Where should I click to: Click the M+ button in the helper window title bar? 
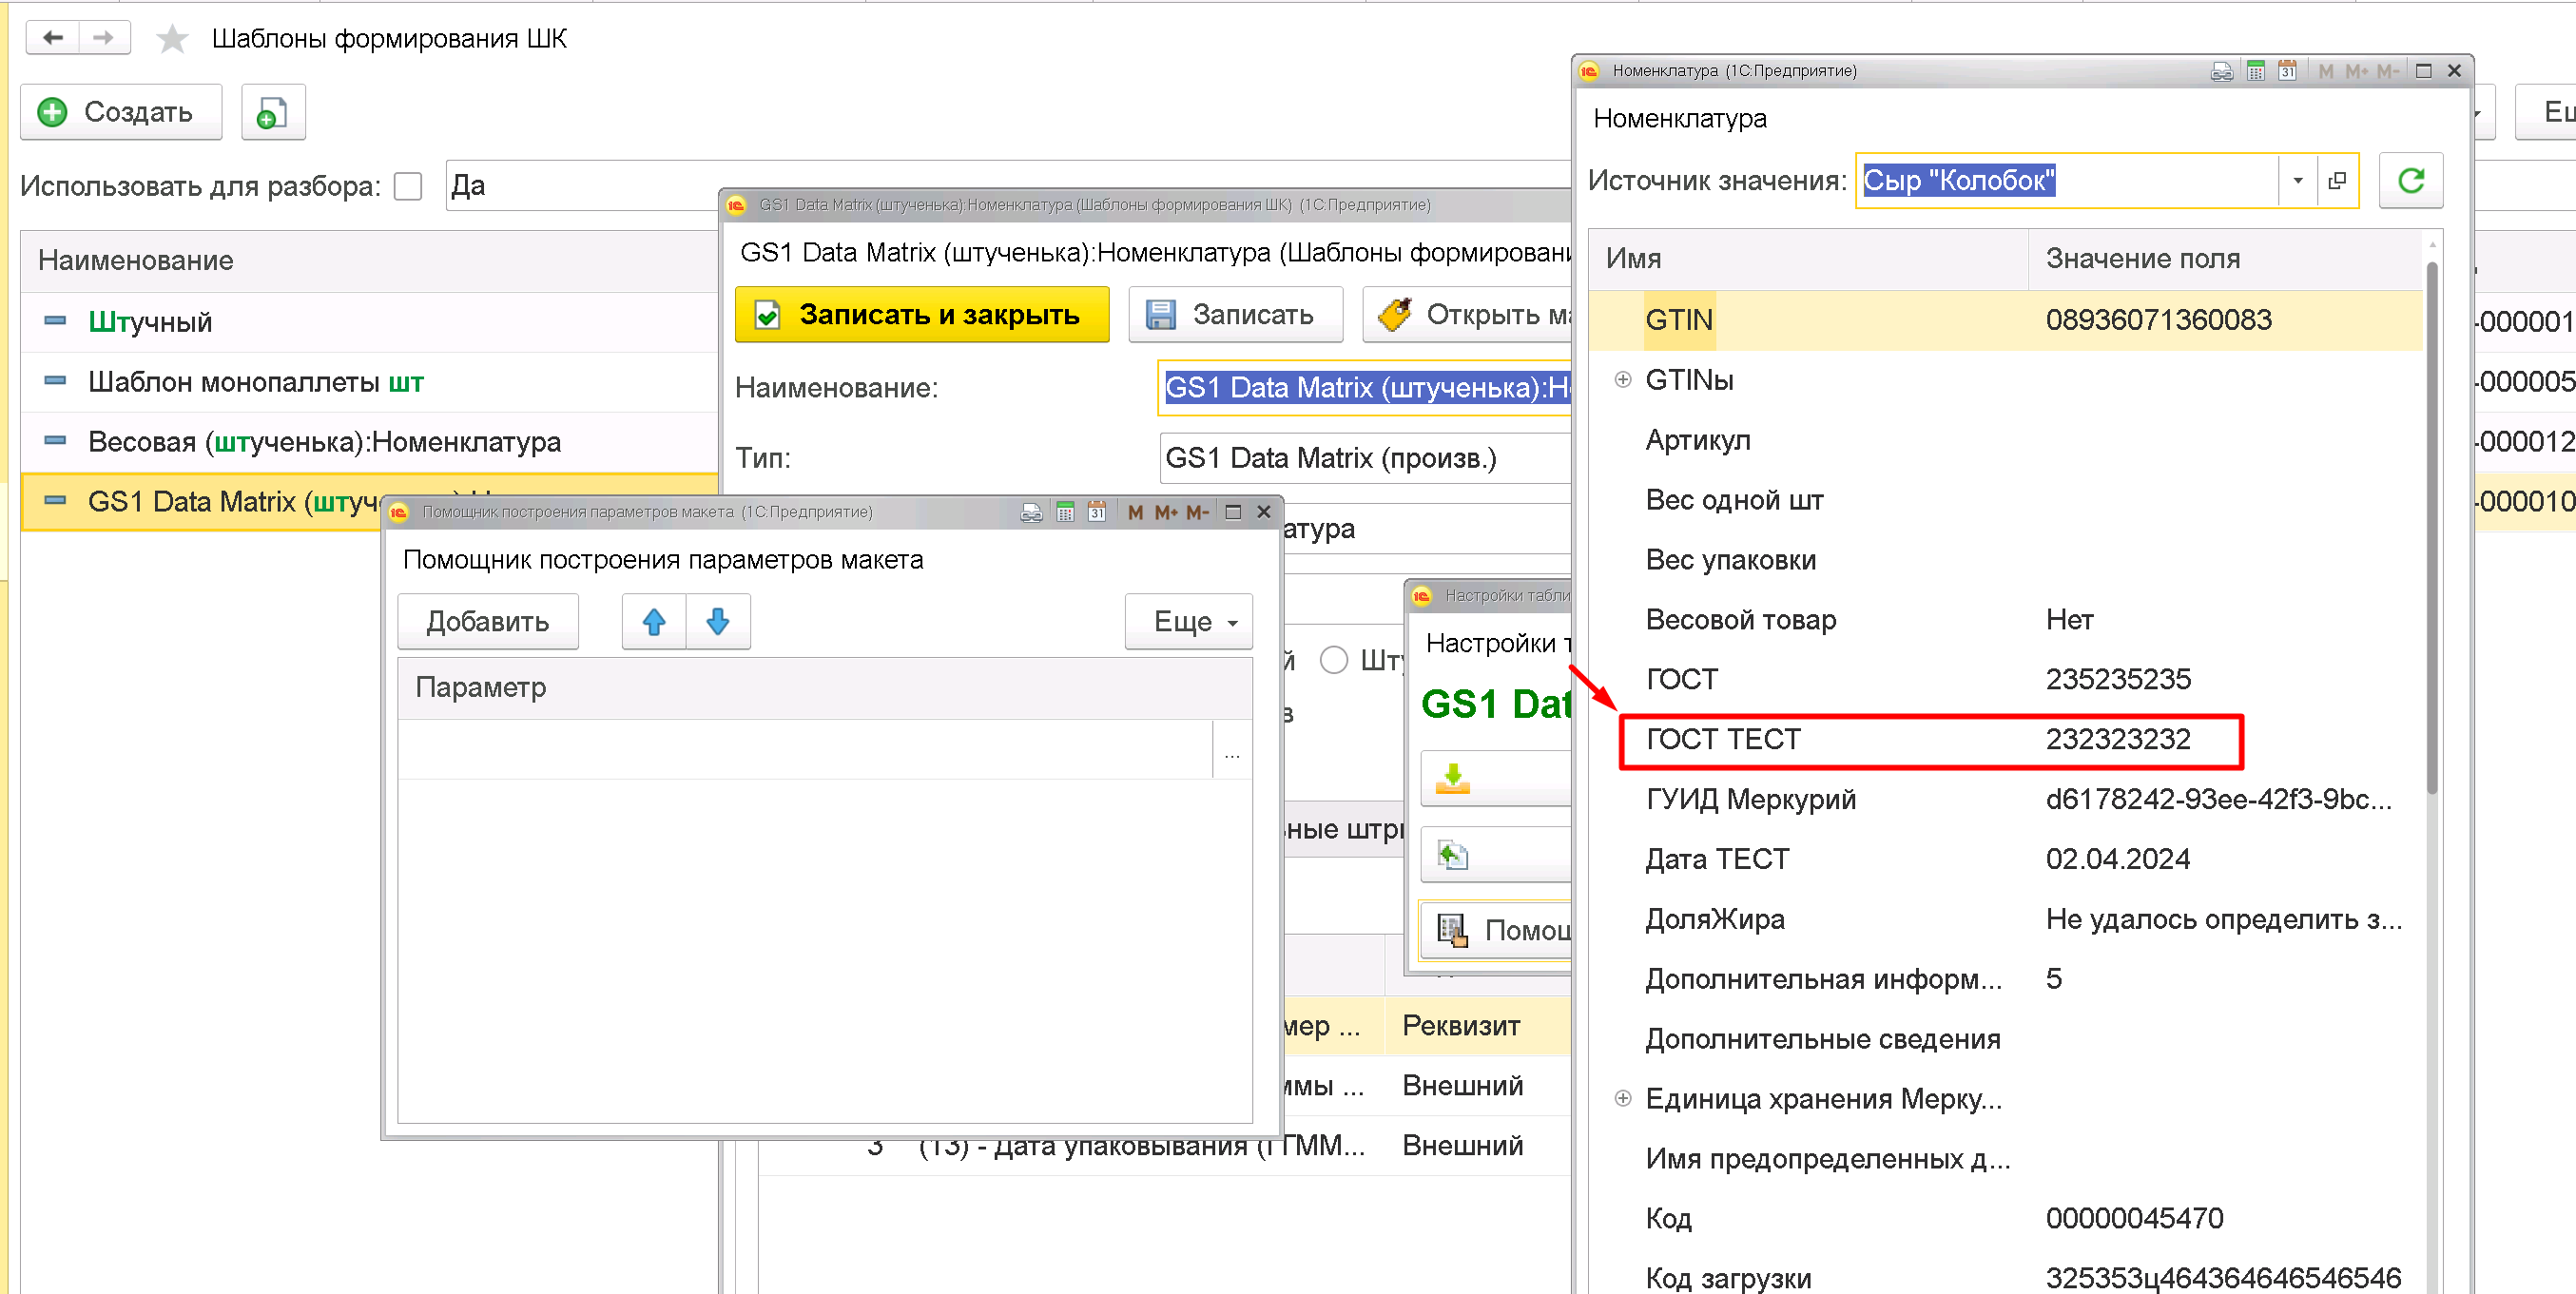1166,512
